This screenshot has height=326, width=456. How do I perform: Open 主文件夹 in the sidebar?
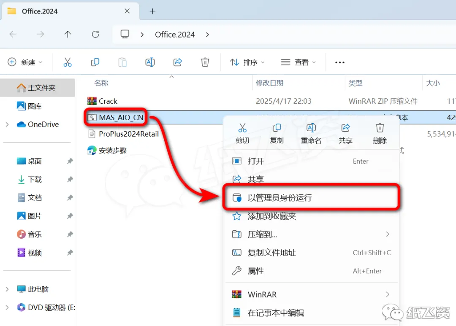(x=38, y=87)
